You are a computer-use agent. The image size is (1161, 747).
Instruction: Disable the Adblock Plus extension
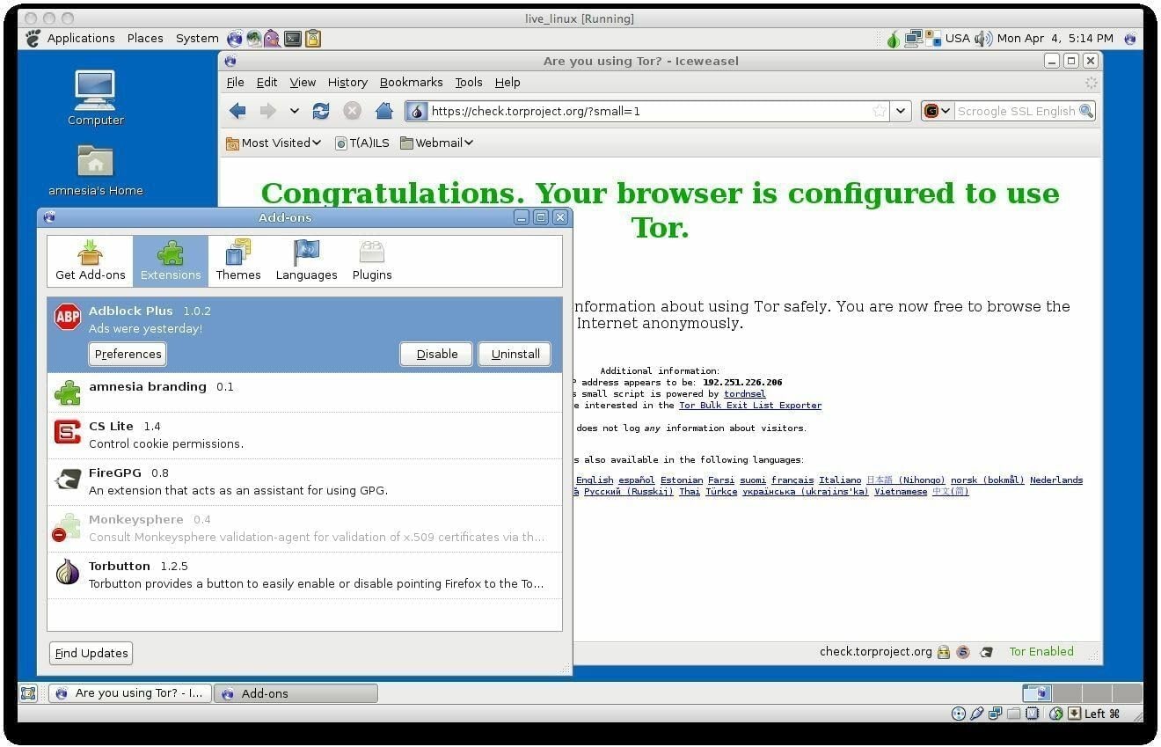click(437, 354)
